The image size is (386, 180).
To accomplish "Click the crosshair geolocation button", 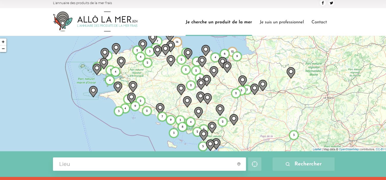I will 254,164.
